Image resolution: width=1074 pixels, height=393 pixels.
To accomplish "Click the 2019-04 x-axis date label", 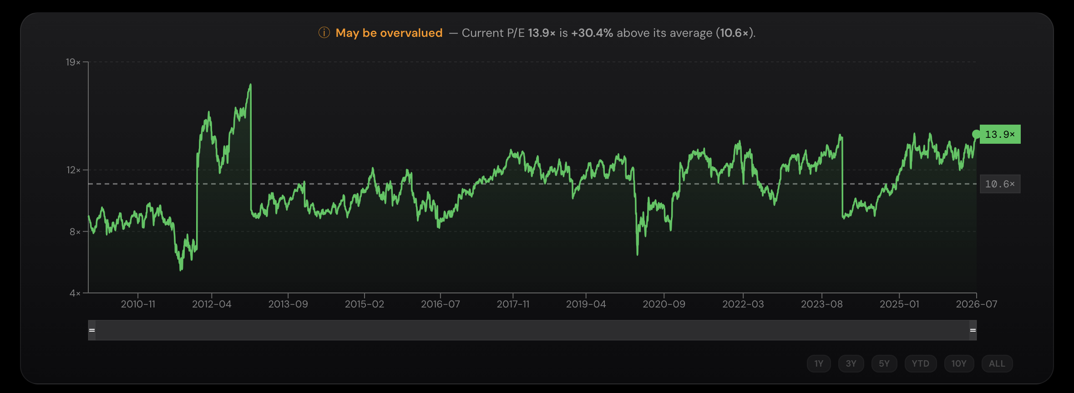I will coord(586,304).
